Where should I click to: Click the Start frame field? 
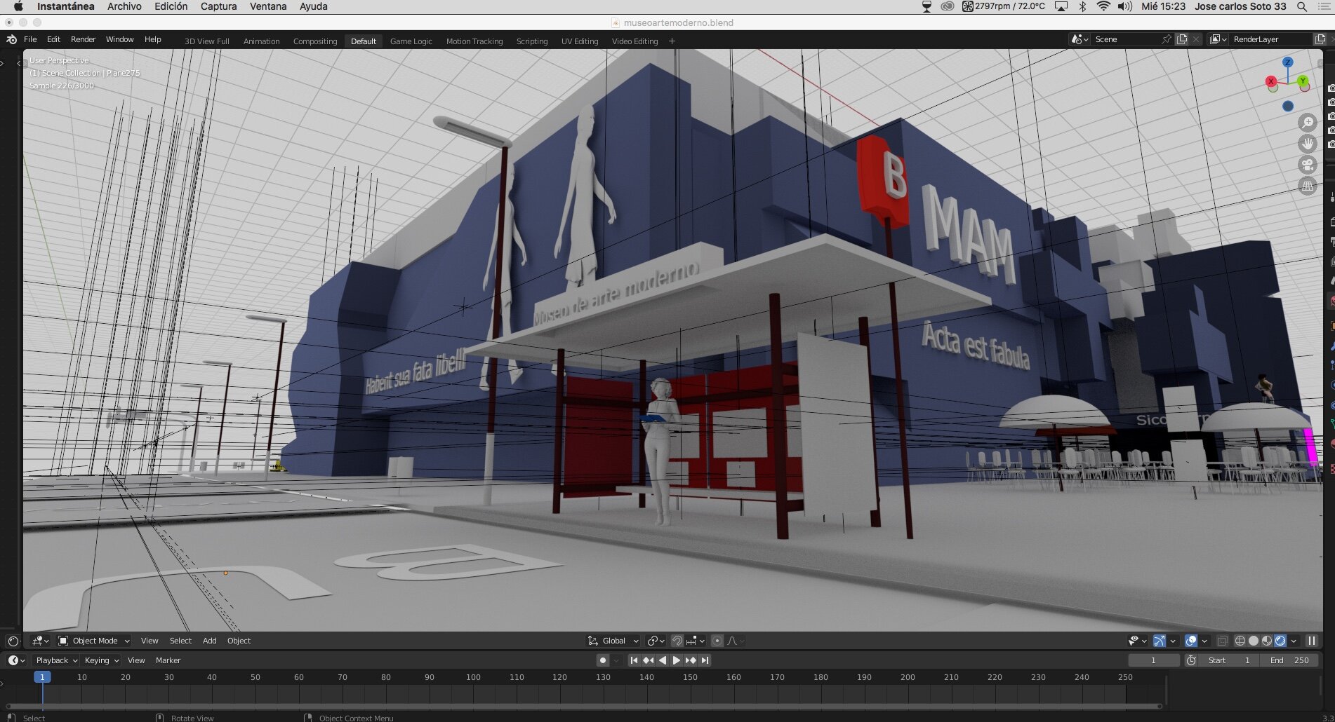[1230, 660]
